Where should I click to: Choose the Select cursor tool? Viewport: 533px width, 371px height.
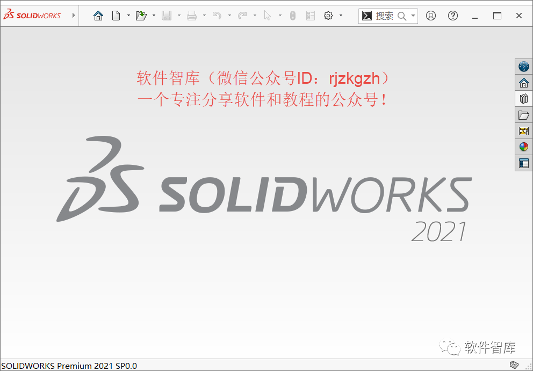(268, 16)
